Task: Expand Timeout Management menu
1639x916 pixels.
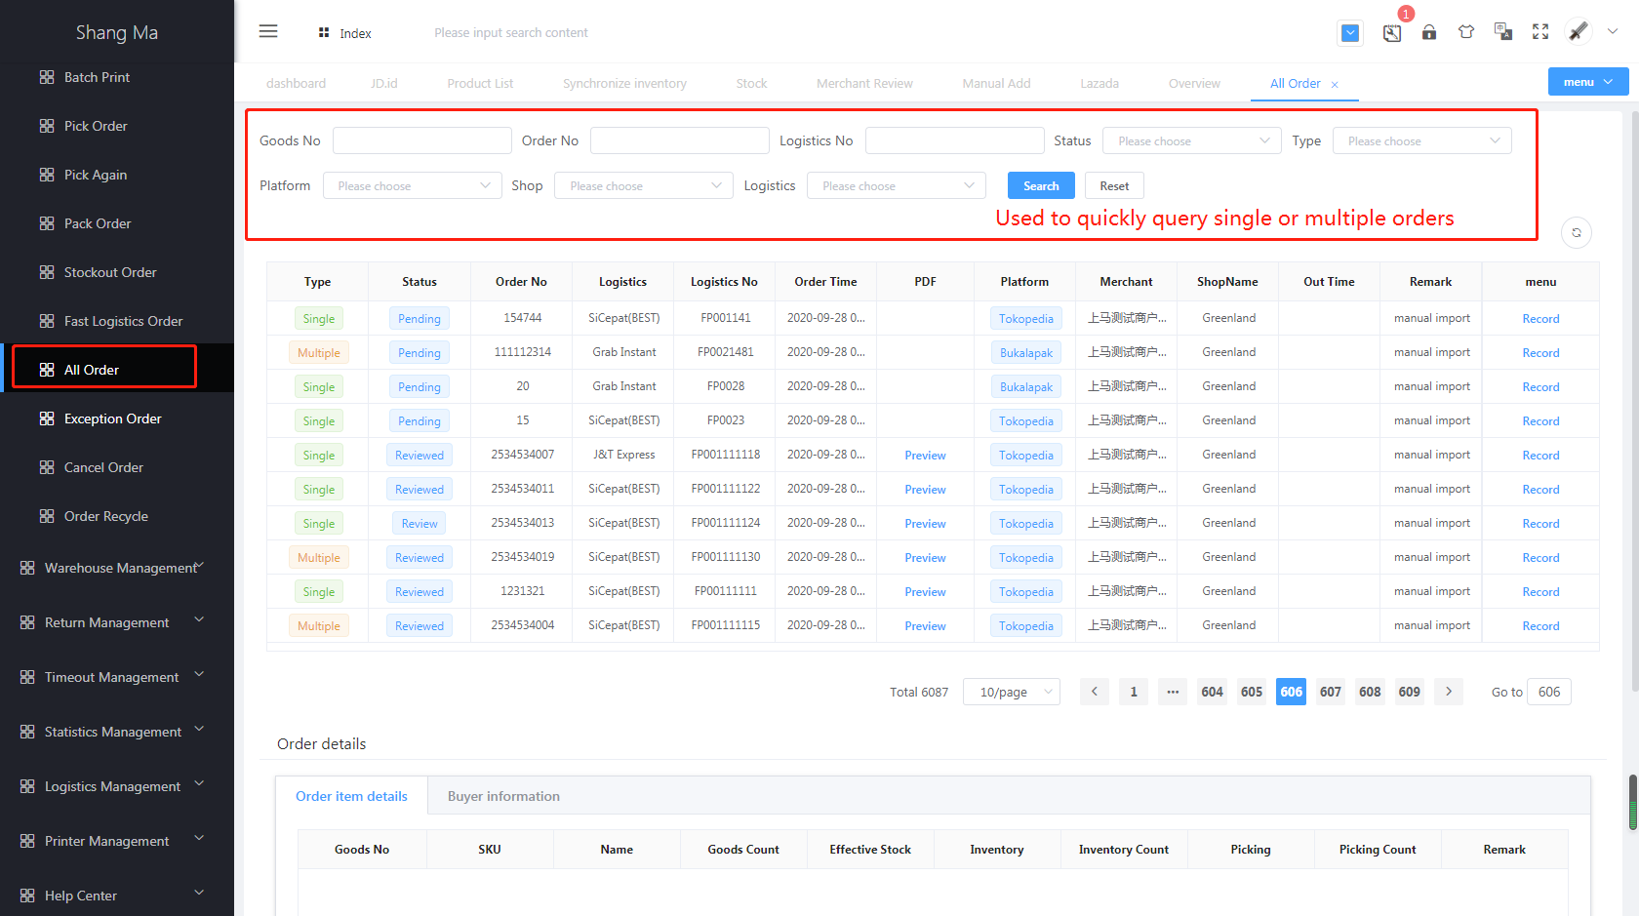Action: click(x=117, y=677)
